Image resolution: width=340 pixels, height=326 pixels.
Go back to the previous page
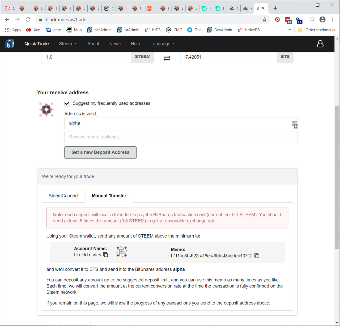(7, 19)
